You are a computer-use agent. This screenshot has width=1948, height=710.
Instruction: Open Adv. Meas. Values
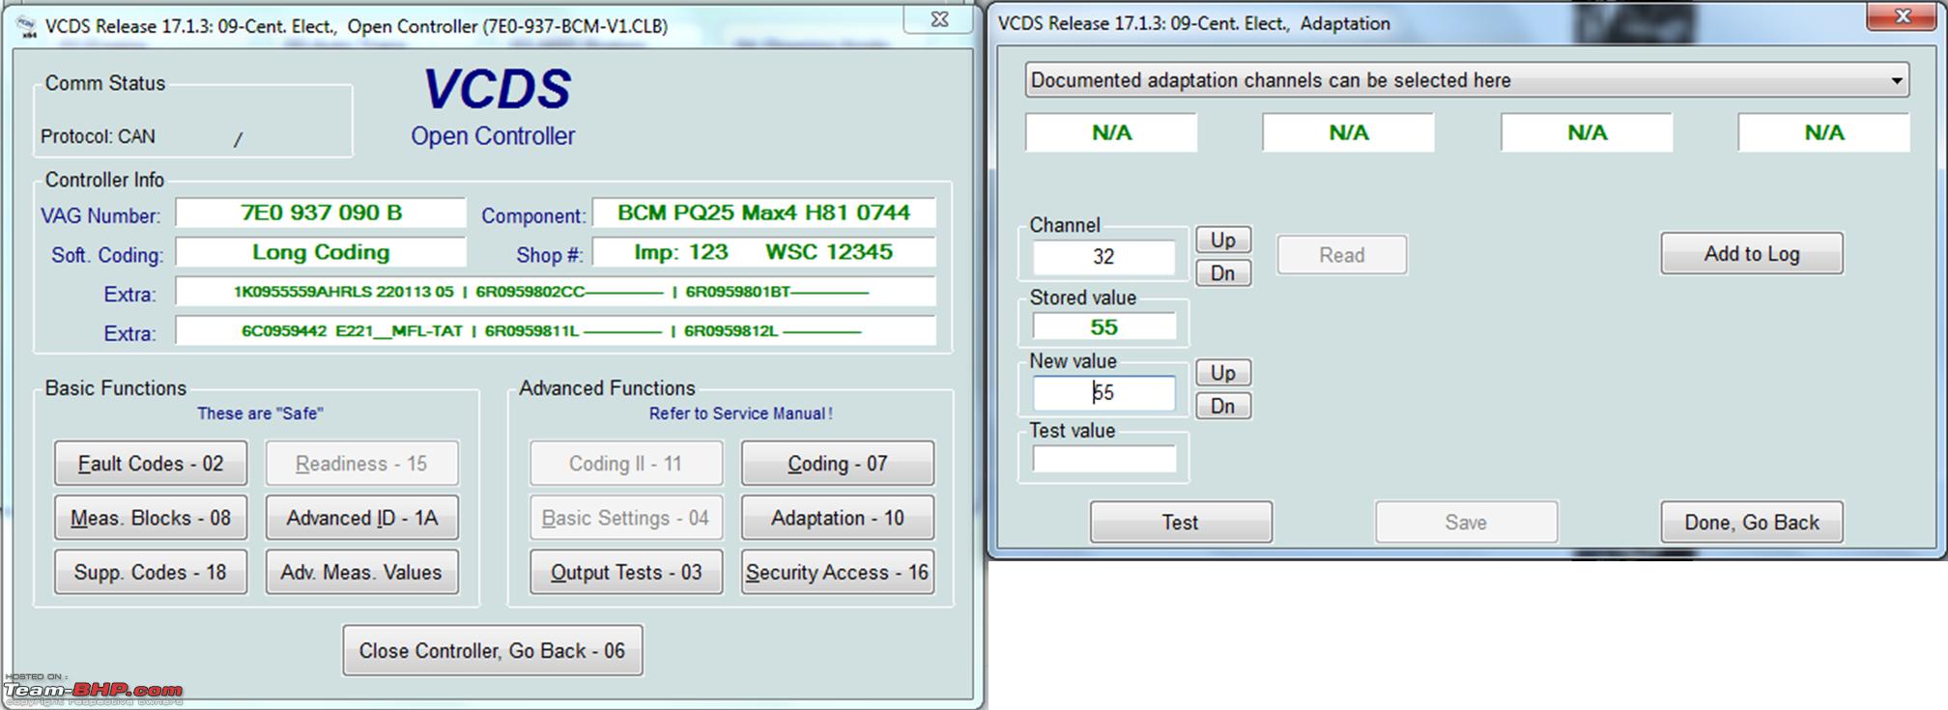click(x=362, y=572)
